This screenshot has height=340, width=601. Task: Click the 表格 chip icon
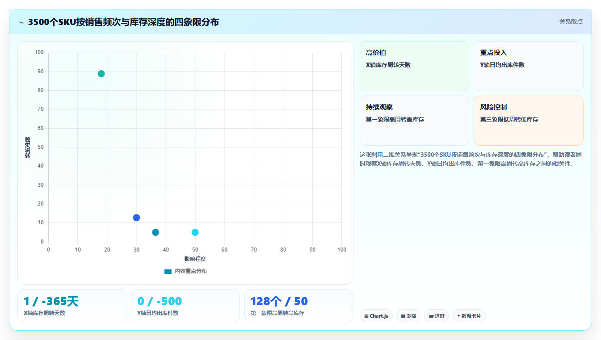[x=403, y=316]
